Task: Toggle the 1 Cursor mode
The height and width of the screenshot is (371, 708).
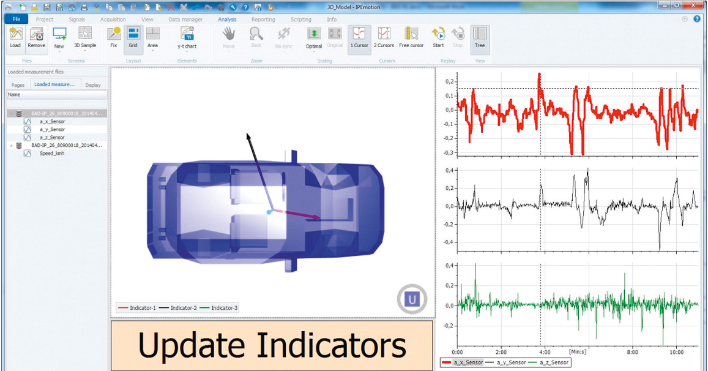Action: pyautogui.click(x=359, y=37)
